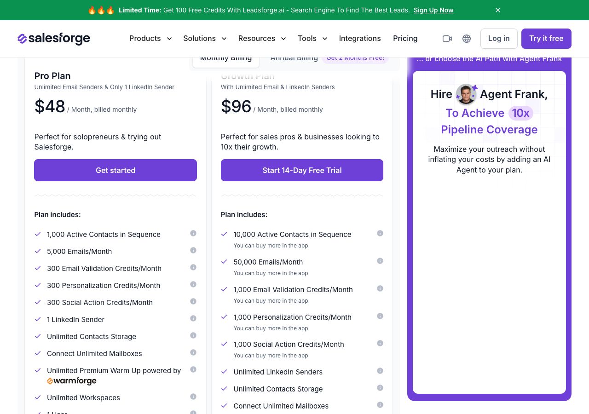
Task: Click Get started on Pro Plan
Action: point(115,170)
